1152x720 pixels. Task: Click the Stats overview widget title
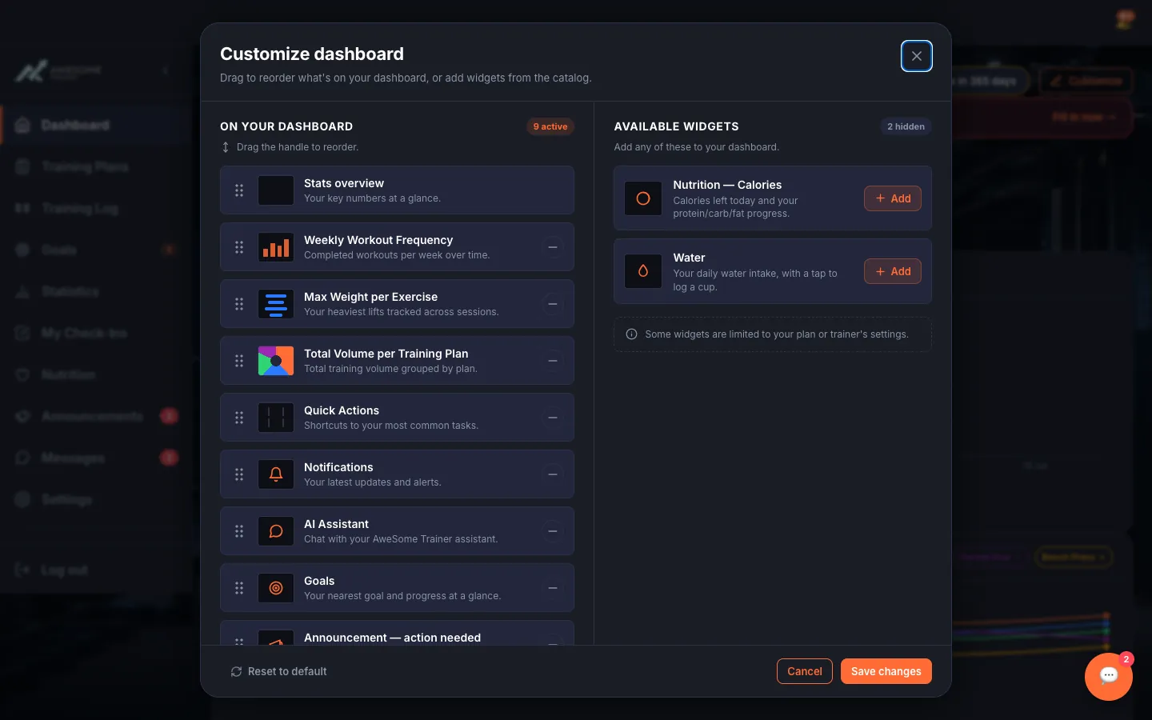tap(344, 183)
